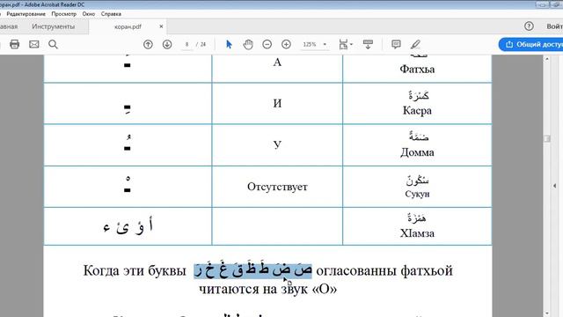Click the text Когда эти буквы
The image size is (563, 317).
135,270
